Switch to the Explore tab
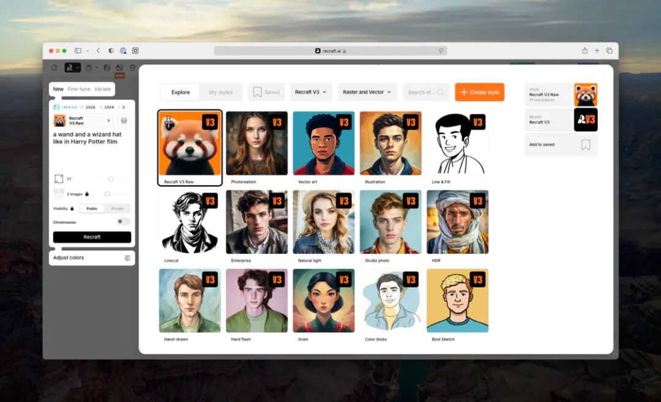 click(181, 92)
